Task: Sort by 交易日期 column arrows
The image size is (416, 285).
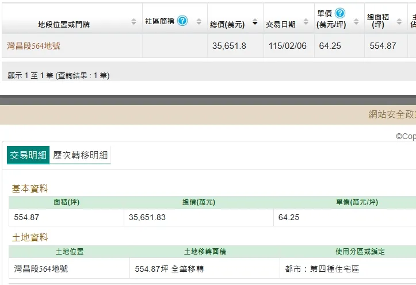Action: click(306, 22)
